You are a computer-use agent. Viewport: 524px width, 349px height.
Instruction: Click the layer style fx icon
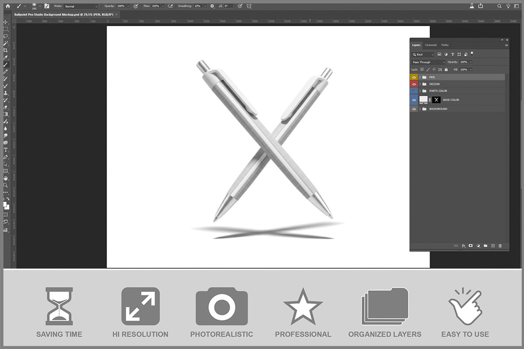click(x=464, y=246)
